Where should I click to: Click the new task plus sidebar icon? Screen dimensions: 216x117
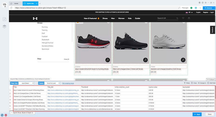[x=4, y=19]
